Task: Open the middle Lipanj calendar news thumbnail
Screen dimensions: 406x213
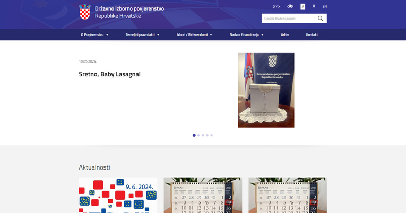Action: 203,195
